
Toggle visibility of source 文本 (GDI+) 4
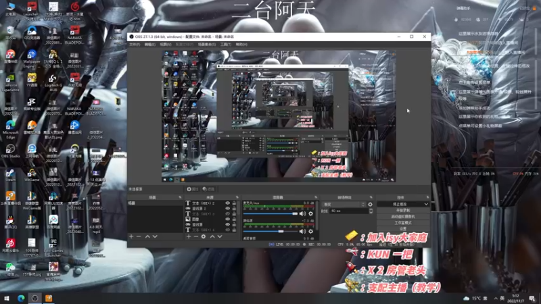pos(227,230)
